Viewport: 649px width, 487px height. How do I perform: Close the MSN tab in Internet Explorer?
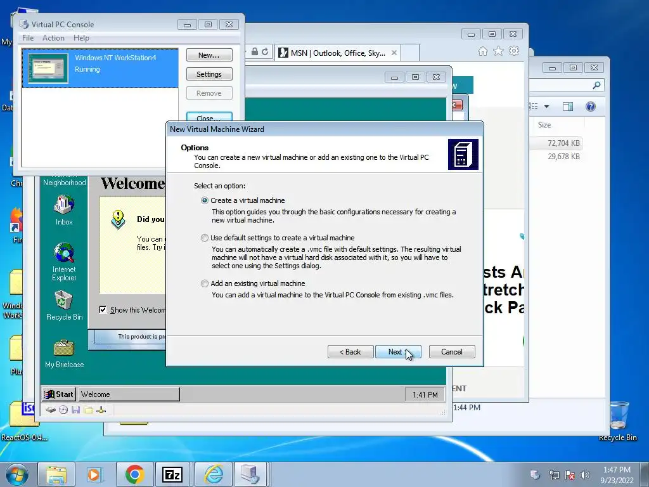(394, 53)
